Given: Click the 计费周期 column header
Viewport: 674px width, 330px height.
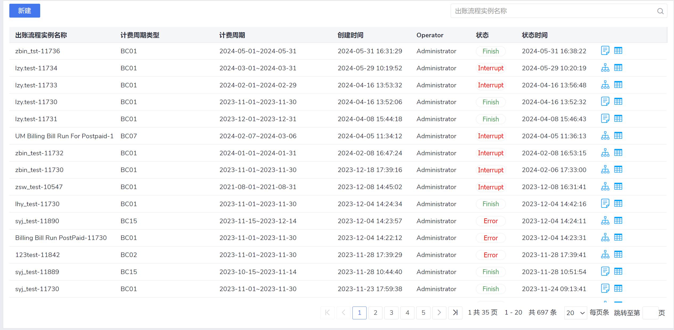Looking at the screenshot, I should [232, 35].
